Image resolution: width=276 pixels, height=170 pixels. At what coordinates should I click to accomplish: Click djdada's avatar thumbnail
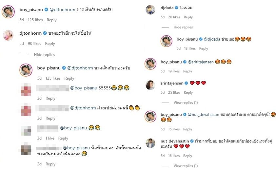click(150, 10)
